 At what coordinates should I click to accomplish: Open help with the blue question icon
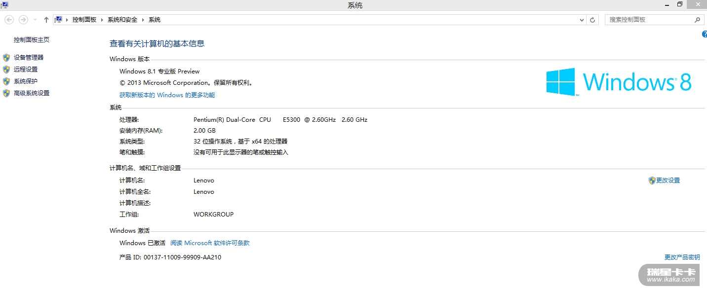(x=705, y=34)
